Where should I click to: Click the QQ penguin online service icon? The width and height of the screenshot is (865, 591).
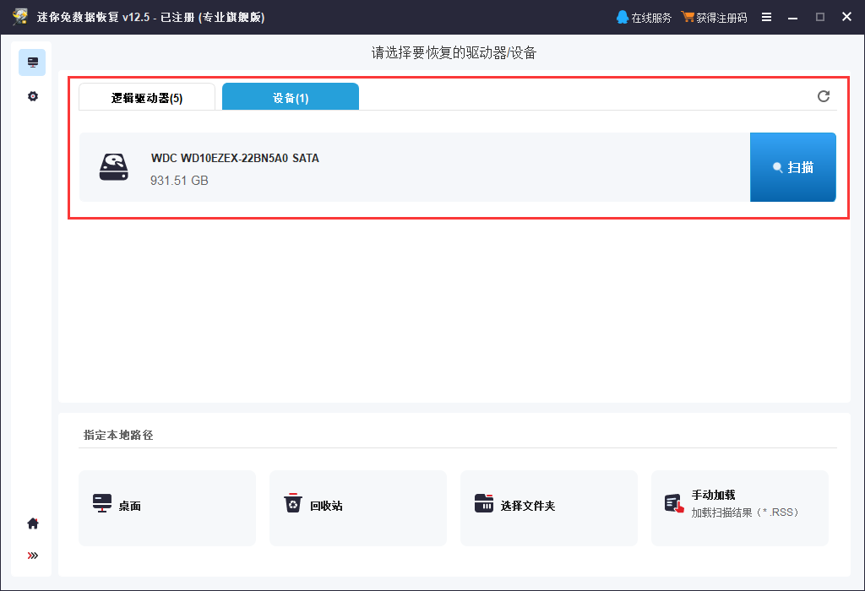point(623,17)
